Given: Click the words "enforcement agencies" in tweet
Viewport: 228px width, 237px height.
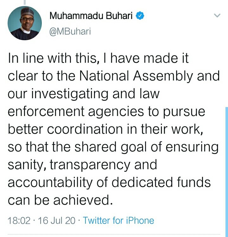Looking at the screenshot, I should tap(76, 112).
